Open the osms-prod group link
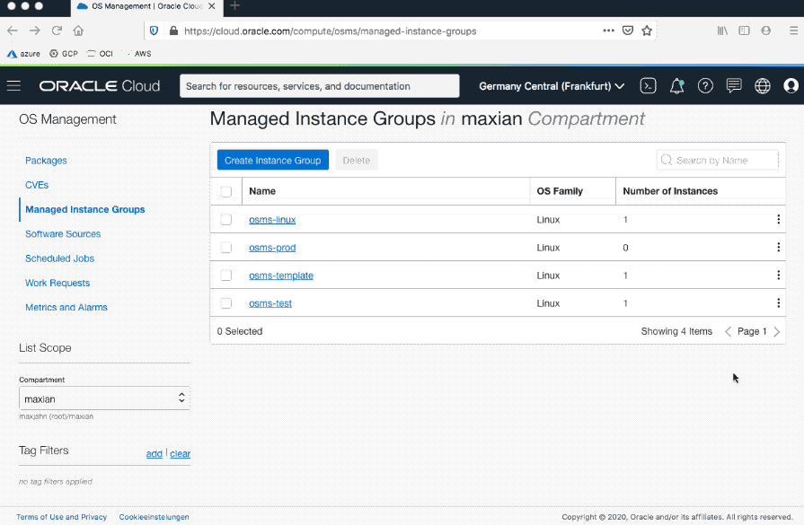This screenshot has width=804, height=525. [x=272, y=248]
